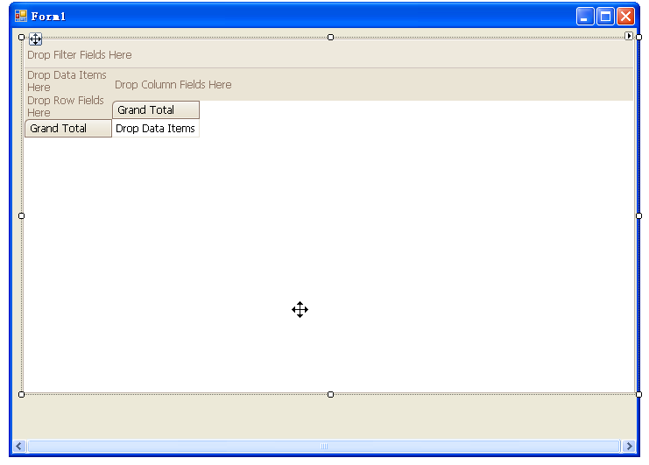Viewport: 649px width, 465px height.
Task: Minimize the Form1 window
Action: [585, 17]
